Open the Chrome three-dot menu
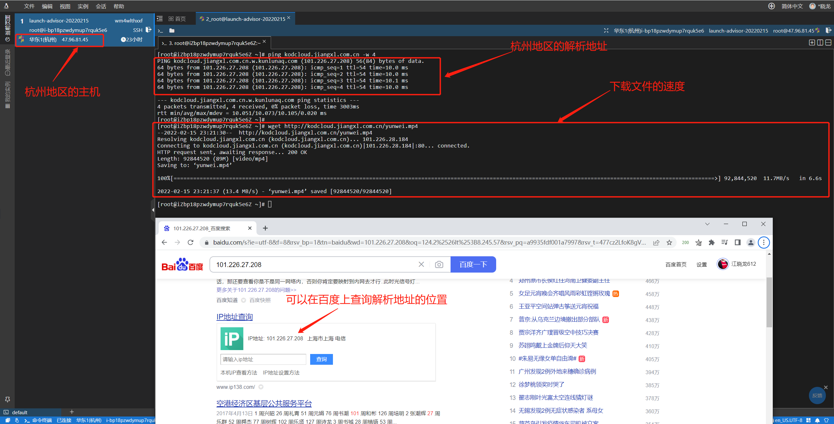Image resolution: width=834 pixels, height=424 pixels. pos(764,242)
